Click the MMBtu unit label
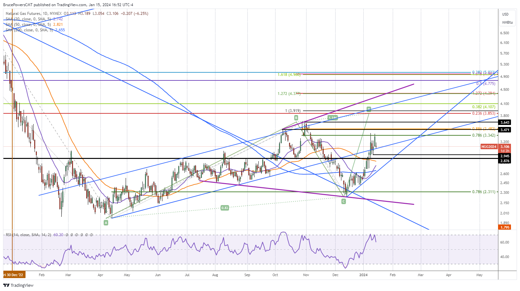The height and width of the screenshot is (291, 520). [x=507, y=22]
